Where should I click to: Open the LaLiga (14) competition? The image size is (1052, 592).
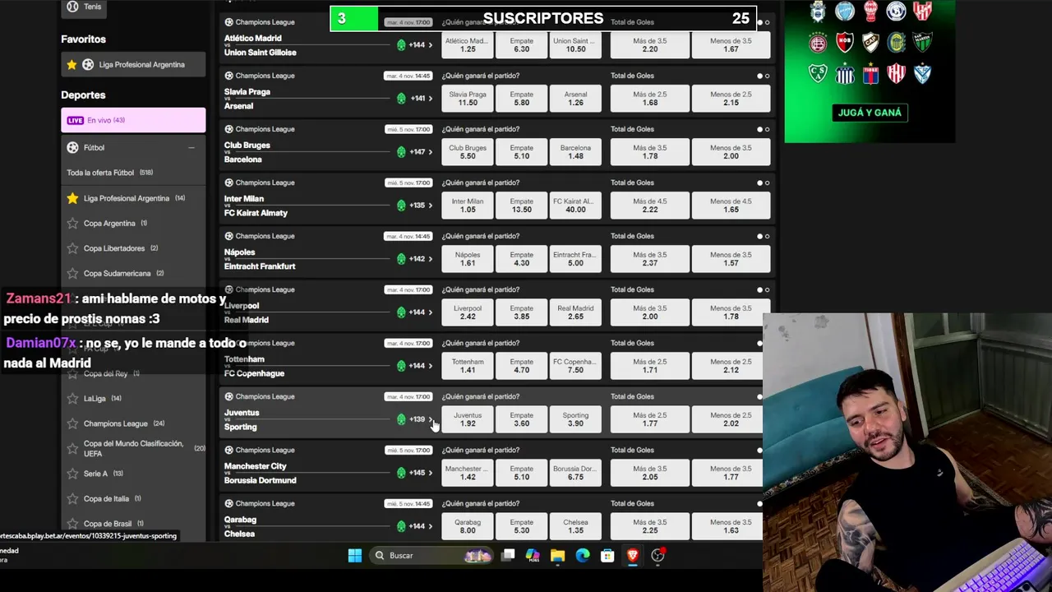102,399
